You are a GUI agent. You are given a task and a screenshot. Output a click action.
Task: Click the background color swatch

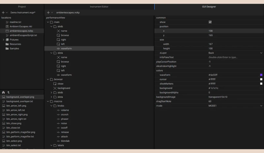pos(261,88)
